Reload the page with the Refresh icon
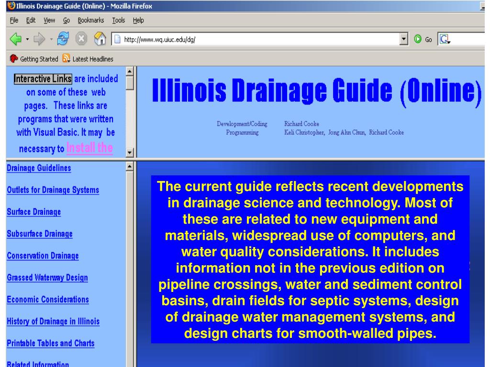Image resolution: width=490 pixels, height=367 pixels. click(x=63, y=39)
